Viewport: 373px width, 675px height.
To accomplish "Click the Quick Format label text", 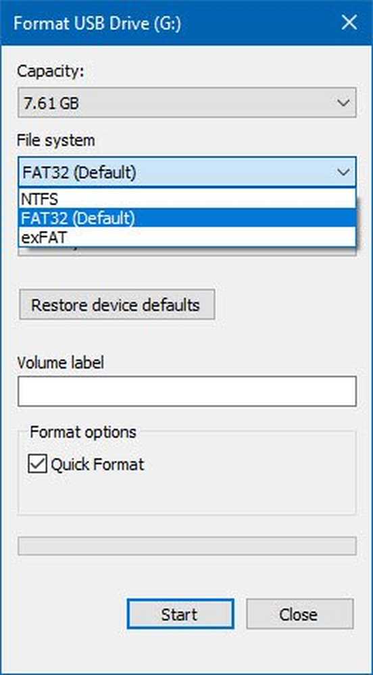I will point(97,464).
